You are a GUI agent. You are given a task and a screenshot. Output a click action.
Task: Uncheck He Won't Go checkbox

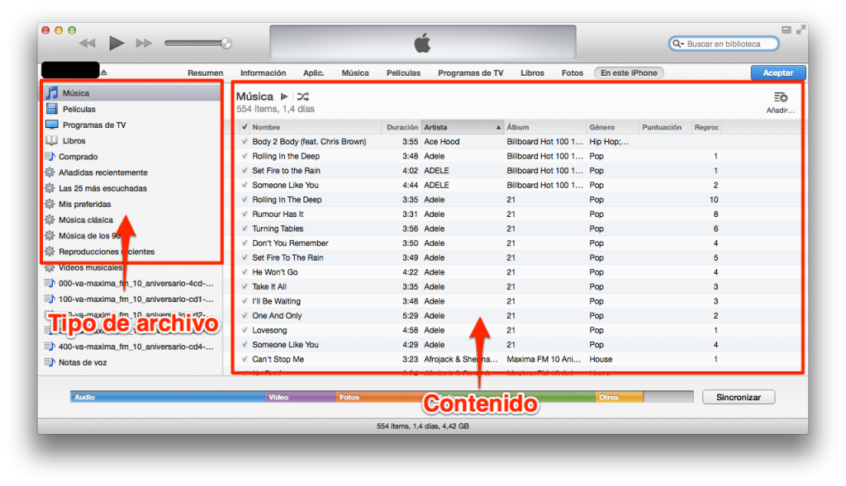point(245,272)
